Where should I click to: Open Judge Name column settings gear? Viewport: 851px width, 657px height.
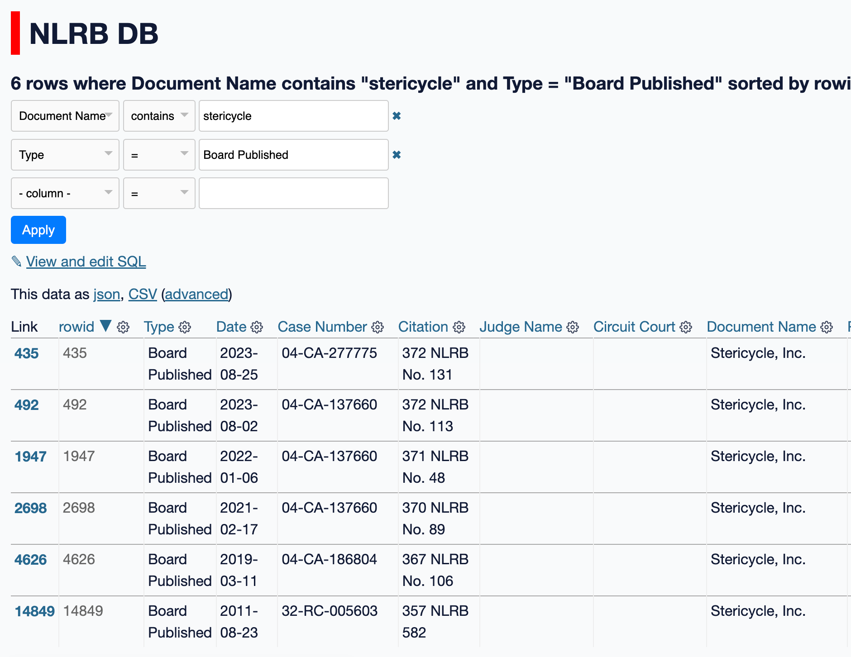point(573,327)
